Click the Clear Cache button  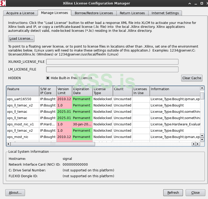(x=192, y=78)
